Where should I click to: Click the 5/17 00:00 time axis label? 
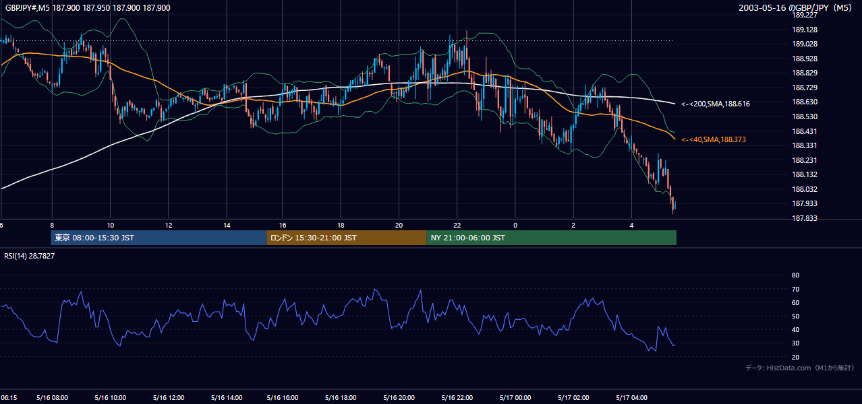click(x=515, y=398)
